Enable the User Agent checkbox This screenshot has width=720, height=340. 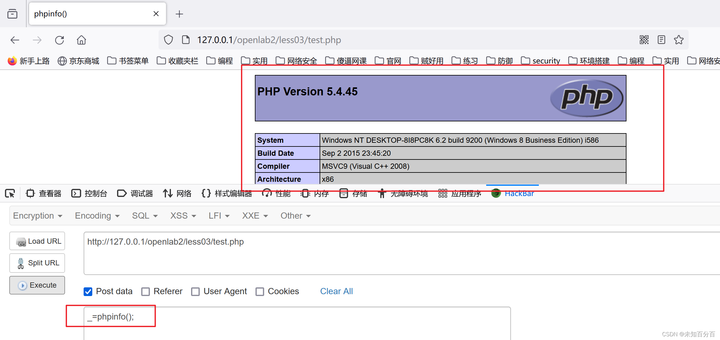(195, 292)
